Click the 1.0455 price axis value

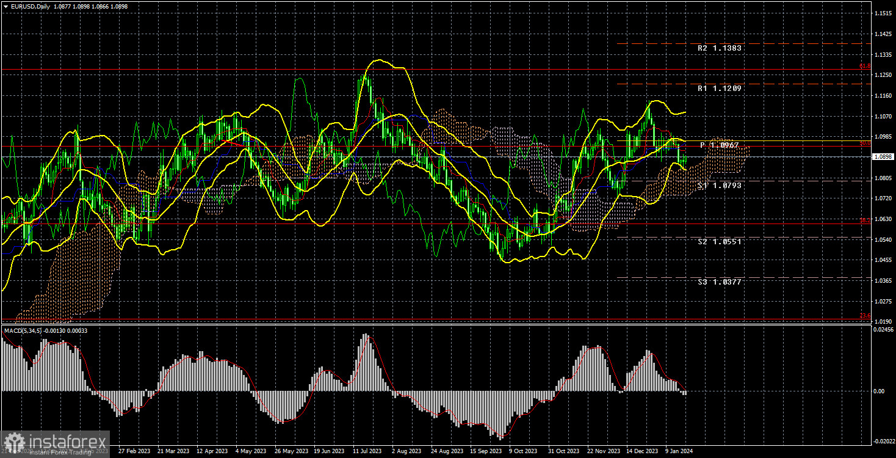click(883, 260)
